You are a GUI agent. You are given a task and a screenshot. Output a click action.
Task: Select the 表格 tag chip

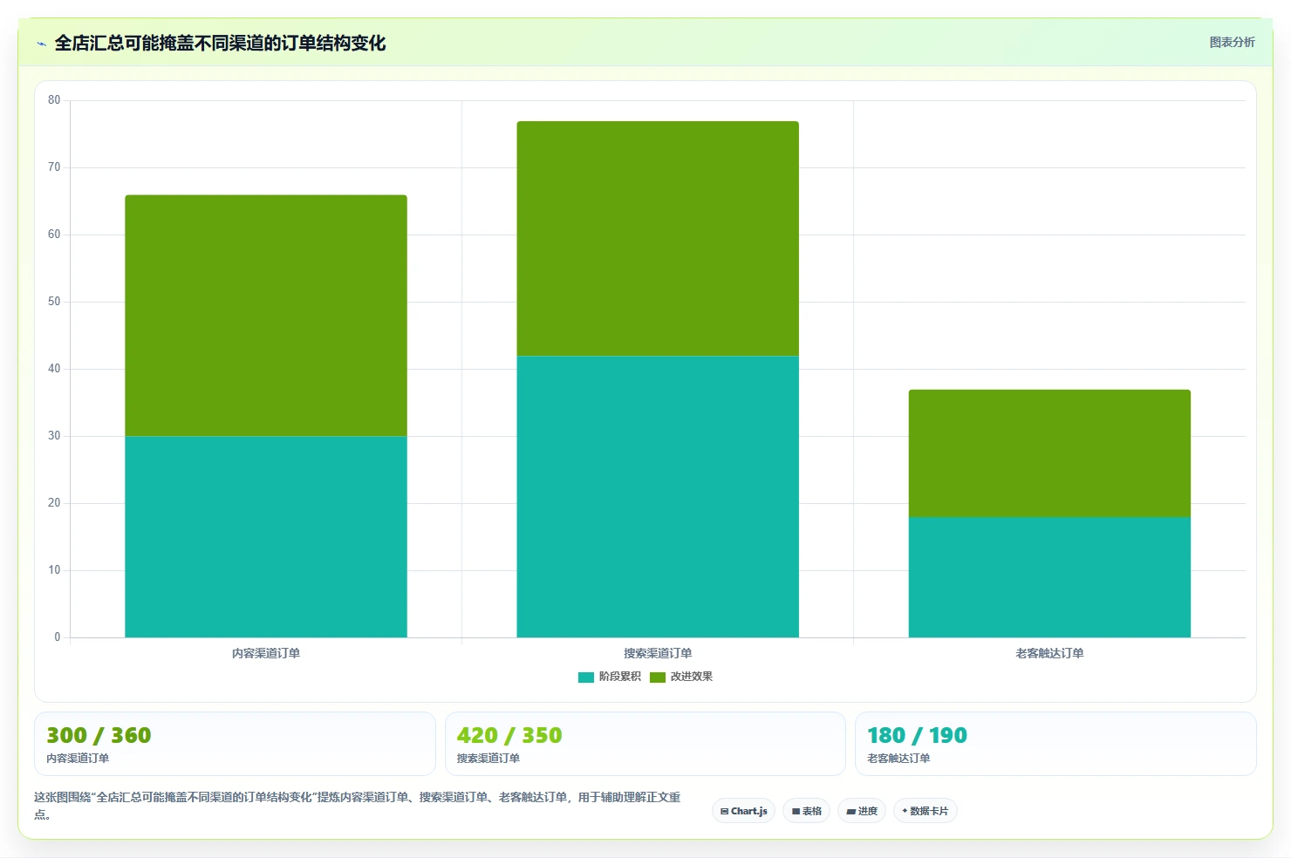[x=806, y=811]
